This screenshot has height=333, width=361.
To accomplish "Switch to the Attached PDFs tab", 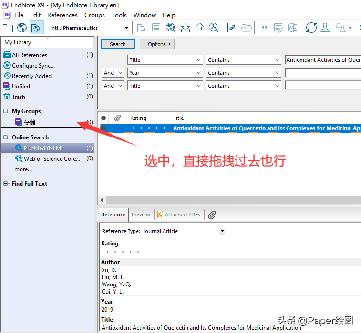I will [x=179, y=215].
